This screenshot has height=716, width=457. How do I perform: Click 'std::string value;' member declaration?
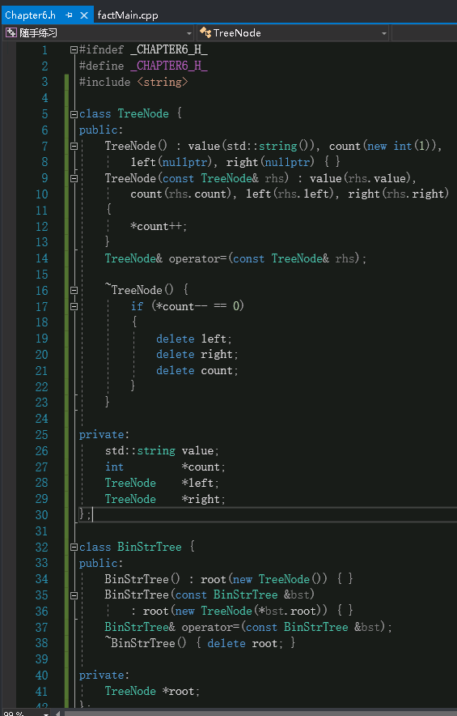[x=162, y=451]
